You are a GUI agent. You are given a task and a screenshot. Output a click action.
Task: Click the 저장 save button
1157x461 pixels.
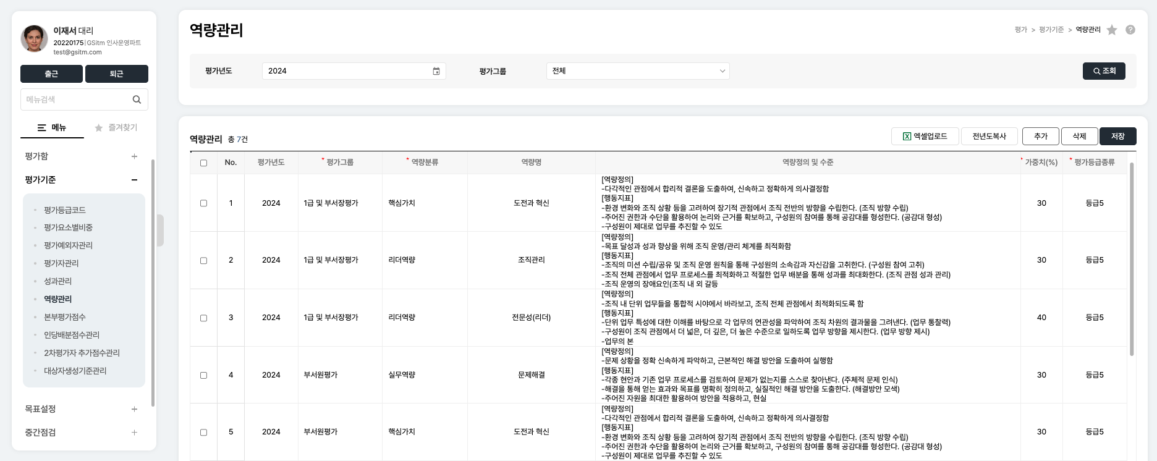pyautogui.click(x=1117, y=137)
